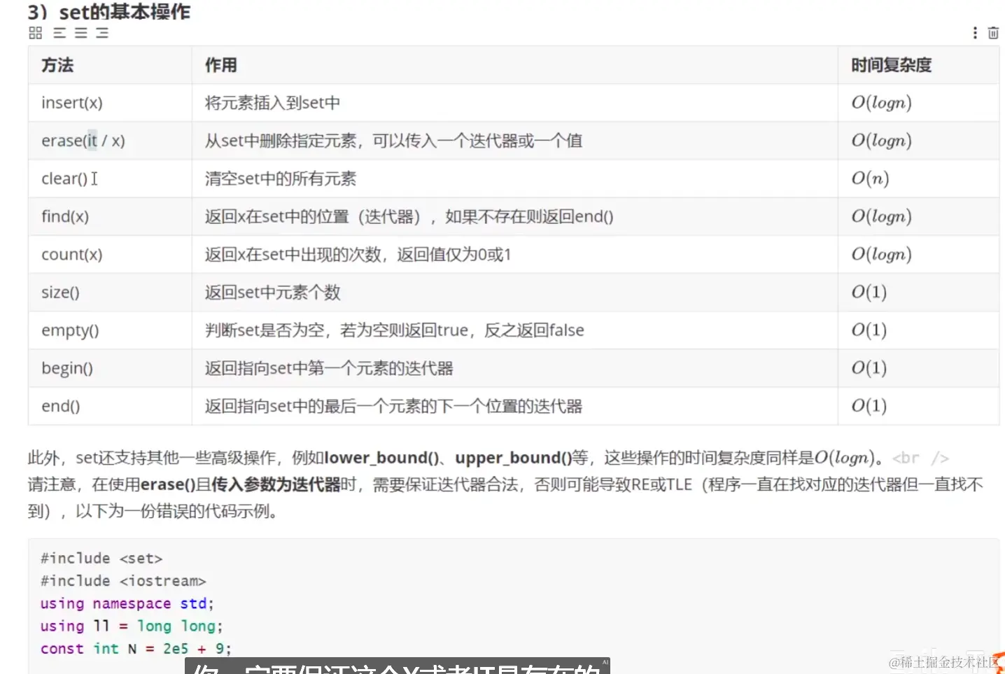Select the 作用 column header
This screenshot has width=1005, height=674.
(220, 65)
